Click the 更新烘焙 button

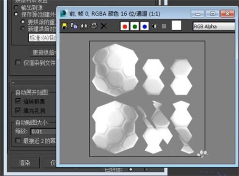pyautogui.click(x=43, y=52)
